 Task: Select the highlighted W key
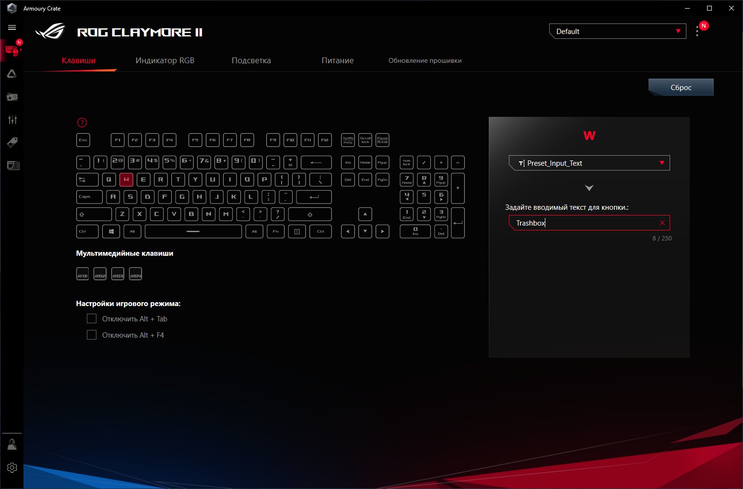tap(126, 180)
